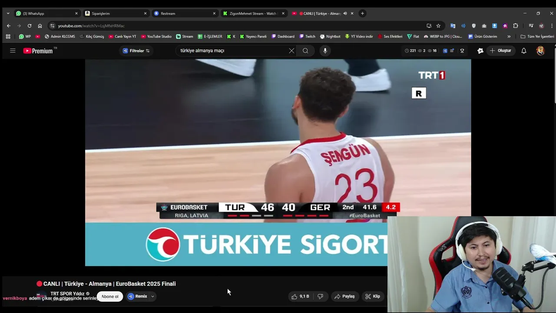Like the video with thumbs up
The image size is (556, 313).
(300, 296)
